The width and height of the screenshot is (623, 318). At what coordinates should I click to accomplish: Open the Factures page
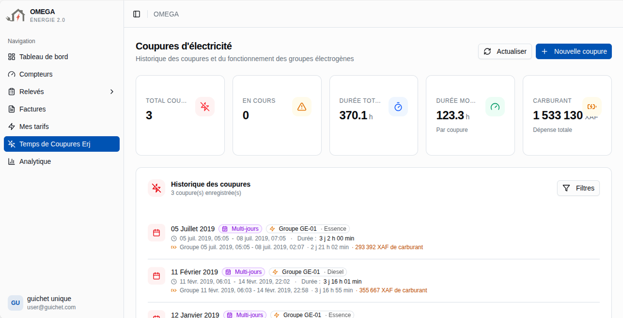(62, 109)
